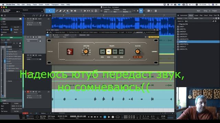Open the inspector list icon
This screenshot has height=123, width=220.
pos(2,15)
